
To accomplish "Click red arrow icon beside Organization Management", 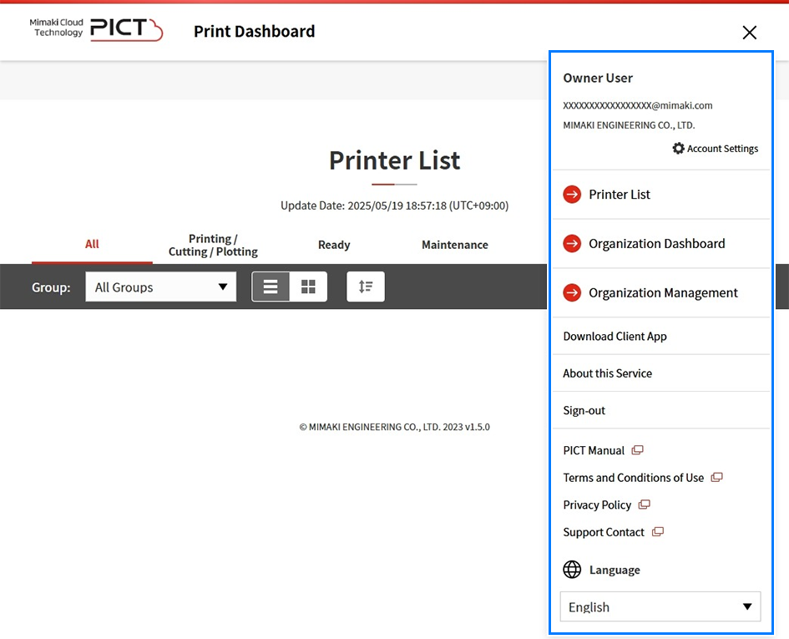I will (x=572, y=293).
